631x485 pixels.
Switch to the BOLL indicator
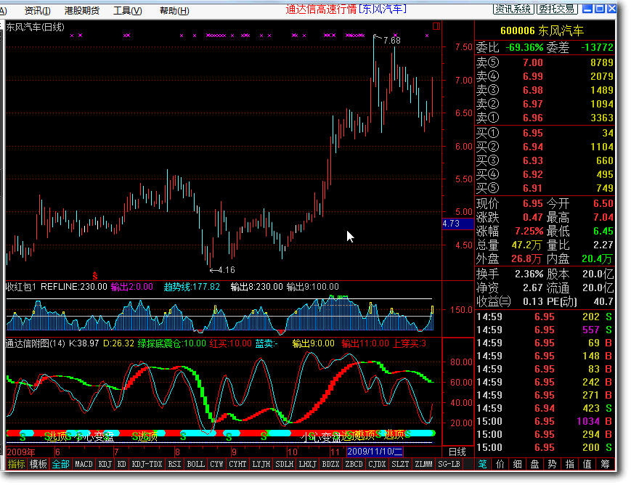coord(195,464)
